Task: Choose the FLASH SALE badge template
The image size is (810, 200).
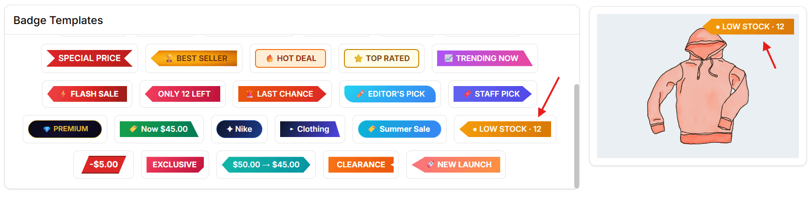Action: pyautogui.click(x=87, y=94)
